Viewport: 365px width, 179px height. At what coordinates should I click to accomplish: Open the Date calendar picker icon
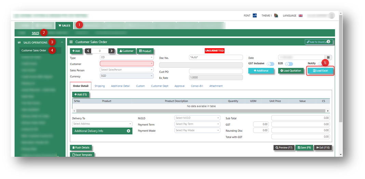pyautogui.click(x=328, y=57)
